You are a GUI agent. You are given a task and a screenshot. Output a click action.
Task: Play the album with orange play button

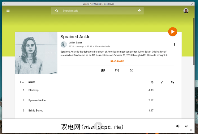pos(173,32)
